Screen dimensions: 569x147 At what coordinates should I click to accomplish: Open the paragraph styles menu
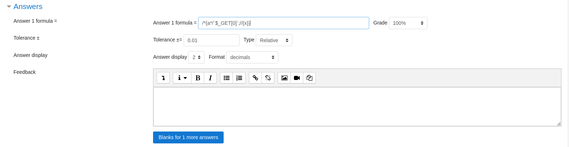182,78
